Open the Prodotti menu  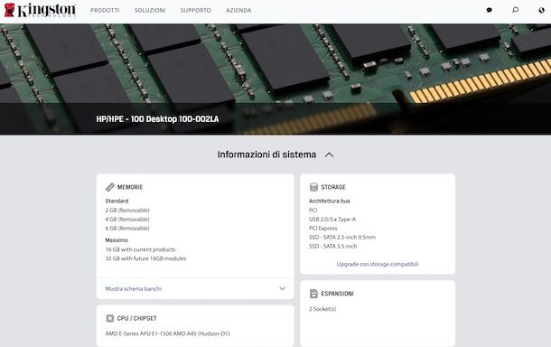(x=105, y=11)
